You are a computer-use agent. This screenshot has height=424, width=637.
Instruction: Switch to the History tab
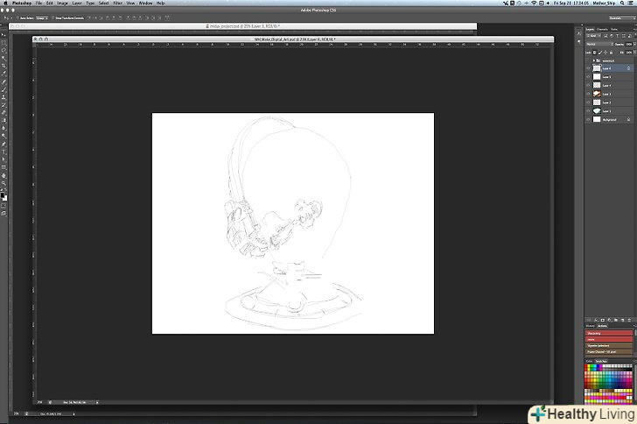click(x=591, y=325)
